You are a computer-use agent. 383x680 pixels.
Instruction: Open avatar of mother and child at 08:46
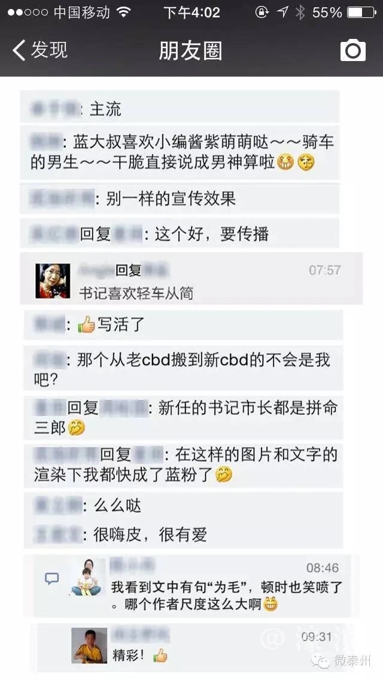(x=87, y=577)
